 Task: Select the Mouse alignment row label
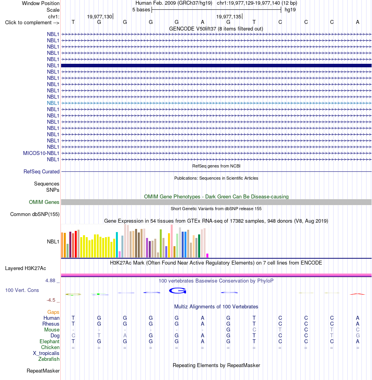point(52,330)
